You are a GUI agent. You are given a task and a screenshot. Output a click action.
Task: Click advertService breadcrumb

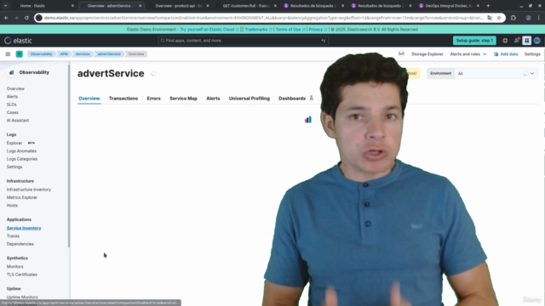(109, 54)
